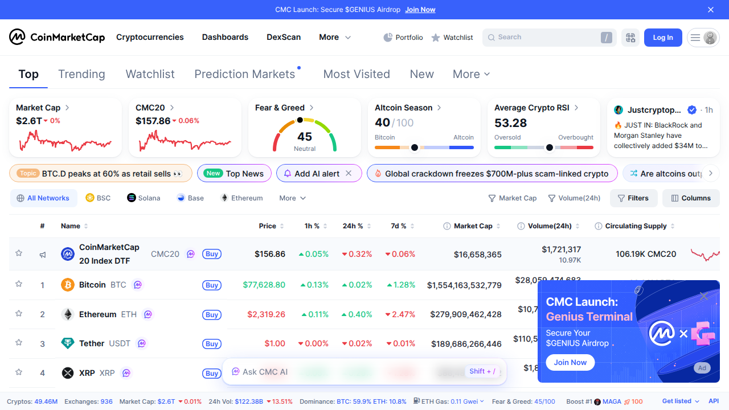Expand the More navigation dropdown
The image size is (729, 410).
pos(334,37)
